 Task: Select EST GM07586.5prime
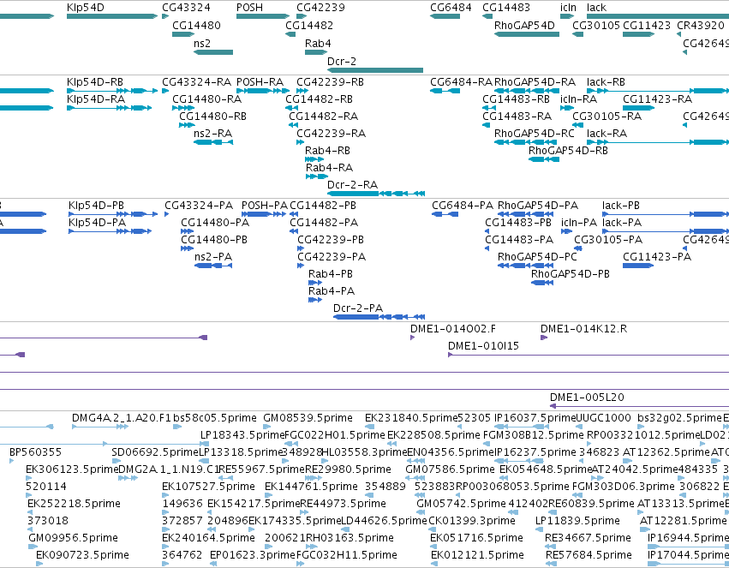click(450, 469)
